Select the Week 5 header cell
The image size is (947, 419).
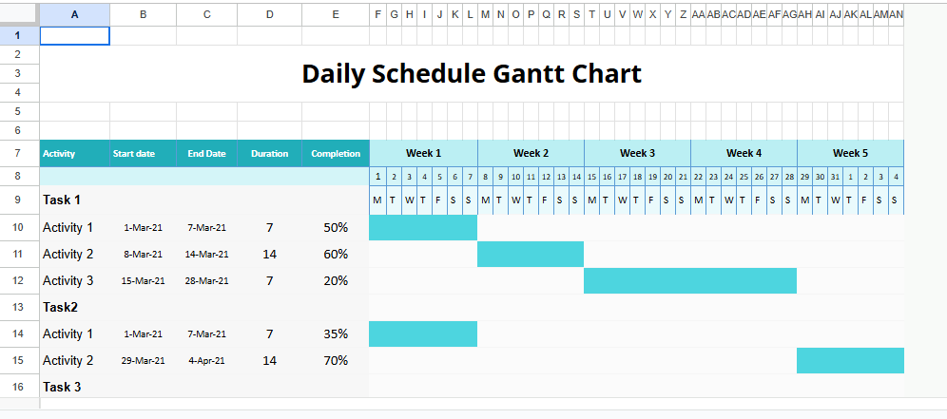[850, 153]
